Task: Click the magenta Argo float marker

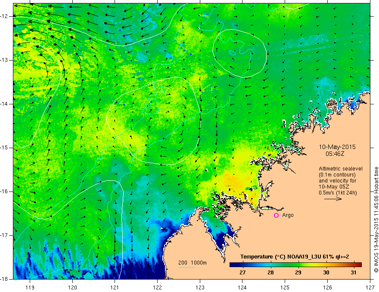Action: pos(276,216)
